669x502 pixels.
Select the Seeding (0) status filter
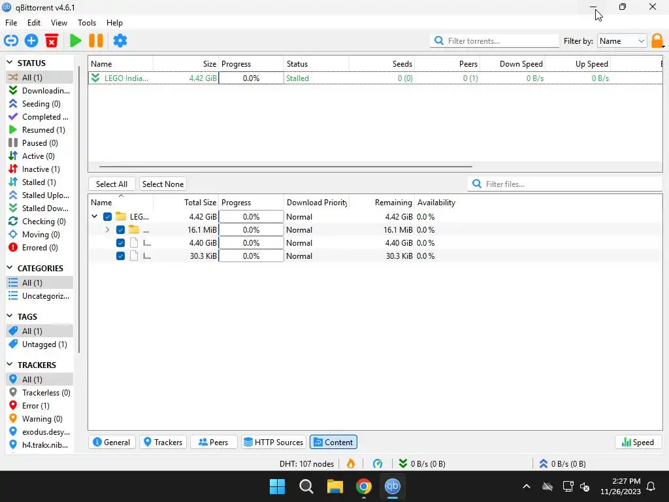click(40, 104)
